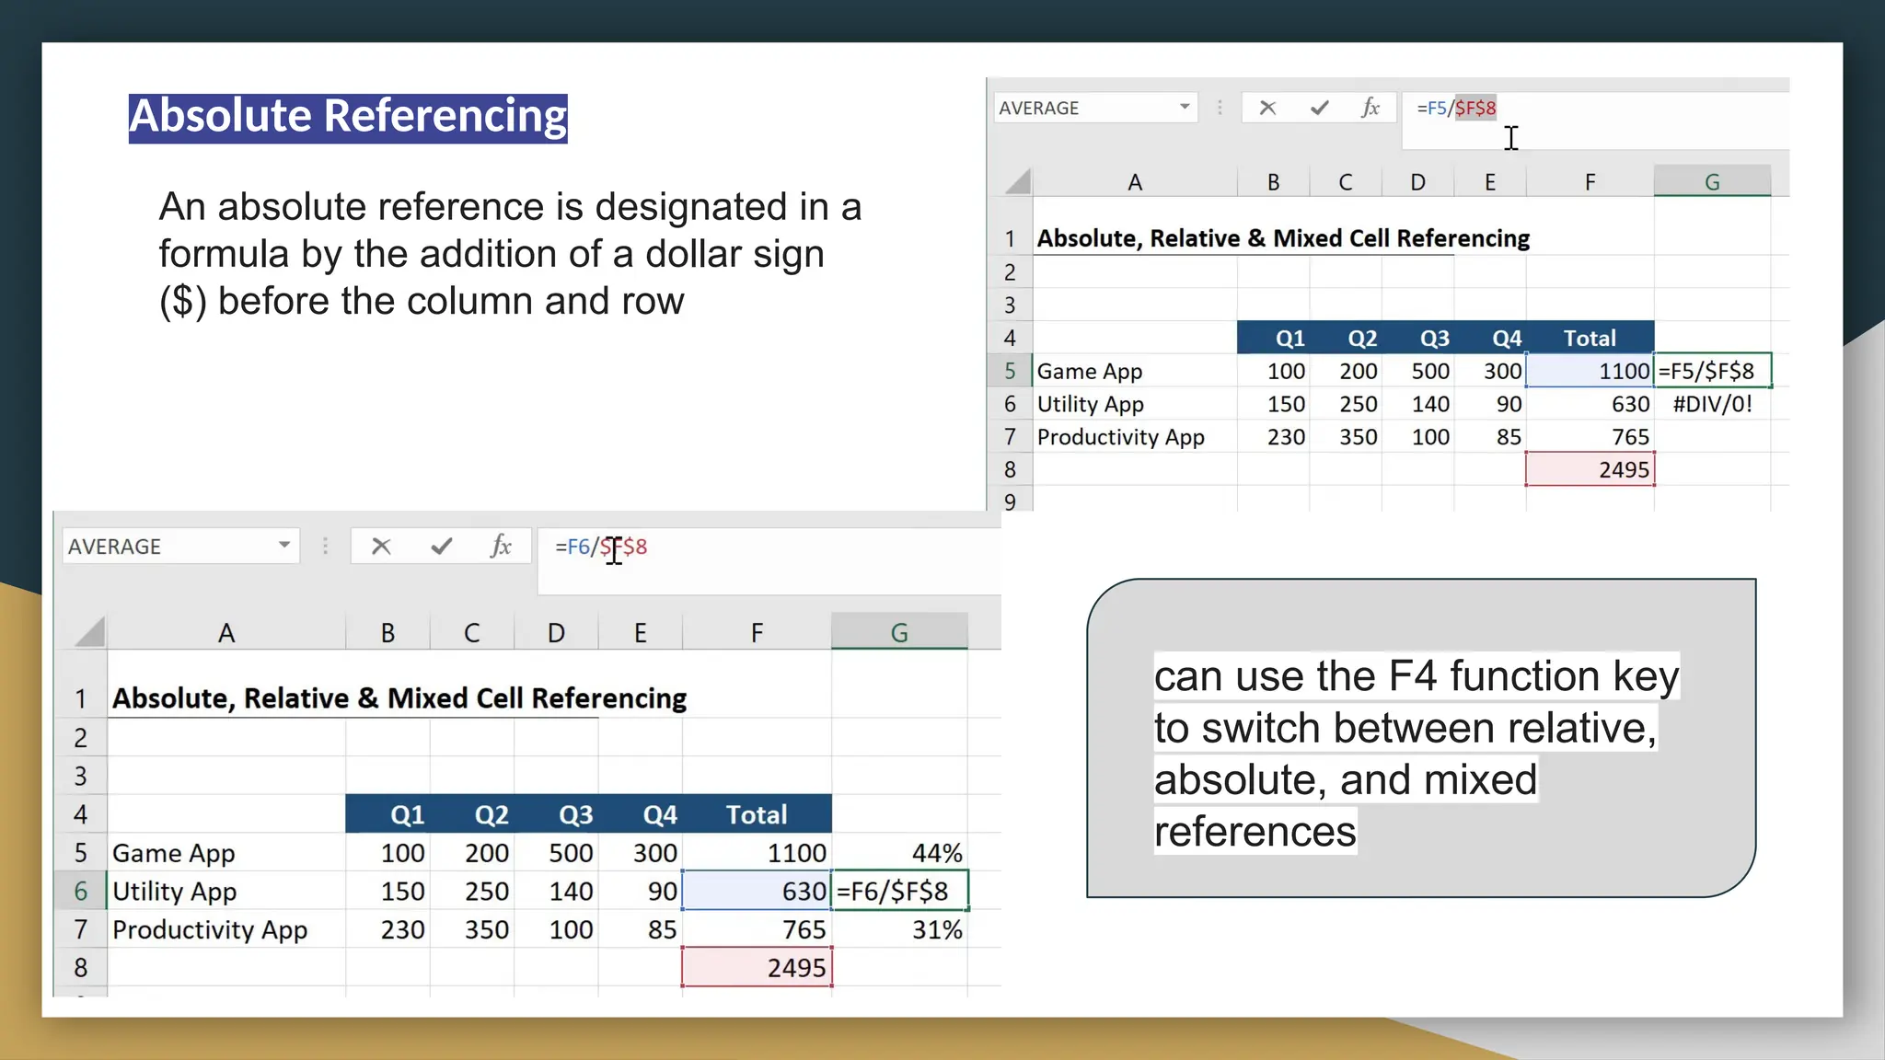This screenshot has height=1060, width=1885.
Task: Expand the bottom AVERAGE name box dropdown
Action: coord(284,546)
